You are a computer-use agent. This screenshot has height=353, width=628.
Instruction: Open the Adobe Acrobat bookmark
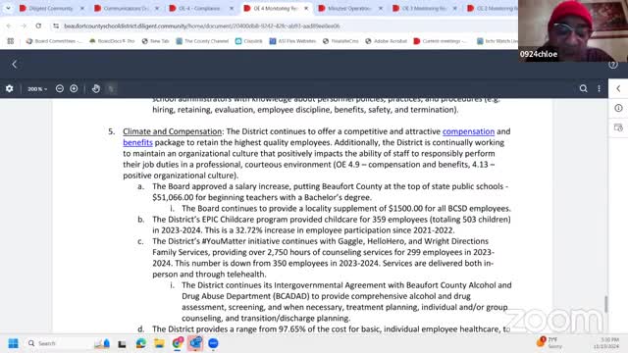click(386, 41)
